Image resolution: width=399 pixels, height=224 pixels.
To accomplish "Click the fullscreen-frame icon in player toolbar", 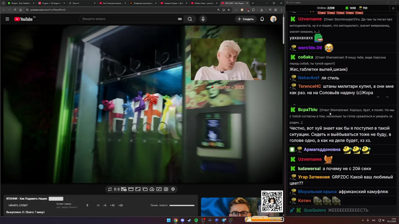I will [x=138, y=189].
